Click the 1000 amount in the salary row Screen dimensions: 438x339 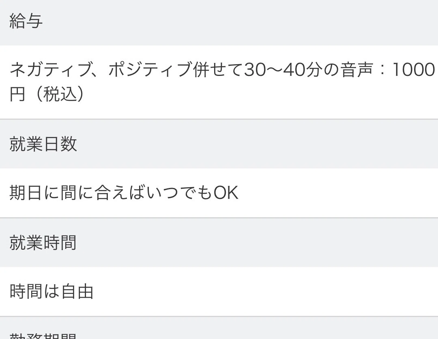pyautogui.click(x=414, y=70)
